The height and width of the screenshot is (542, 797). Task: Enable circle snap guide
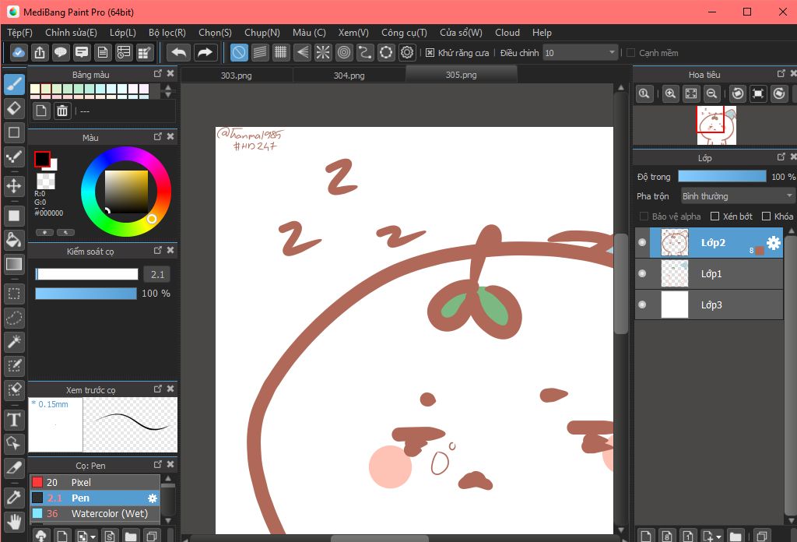[344, 52]
